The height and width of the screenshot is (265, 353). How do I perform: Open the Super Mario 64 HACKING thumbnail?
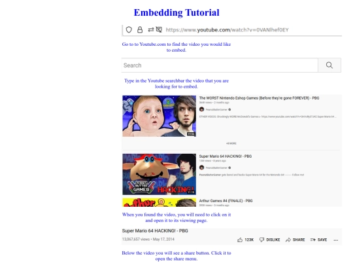[x=159, y=174]
